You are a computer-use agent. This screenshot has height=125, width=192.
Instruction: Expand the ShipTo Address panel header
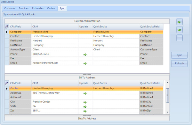pyautogui.click(x=87, y=118)
